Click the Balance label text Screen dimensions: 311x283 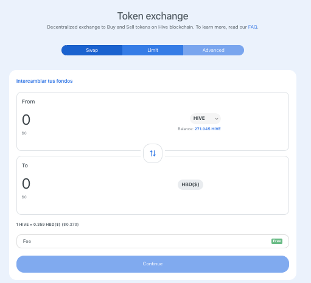coord(186,129)
